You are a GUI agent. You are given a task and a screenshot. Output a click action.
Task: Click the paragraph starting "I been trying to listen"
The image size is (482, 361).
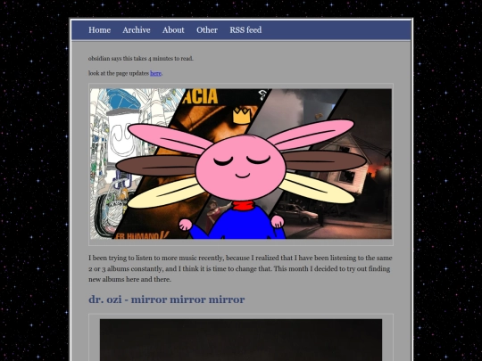240,268
